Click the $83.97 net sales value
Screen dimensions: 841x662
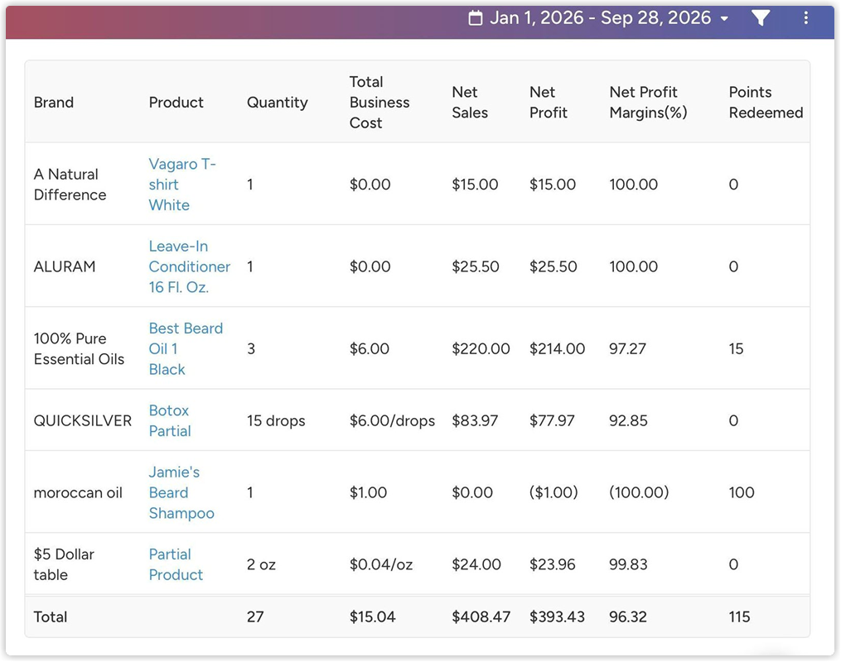pos(475,420)
